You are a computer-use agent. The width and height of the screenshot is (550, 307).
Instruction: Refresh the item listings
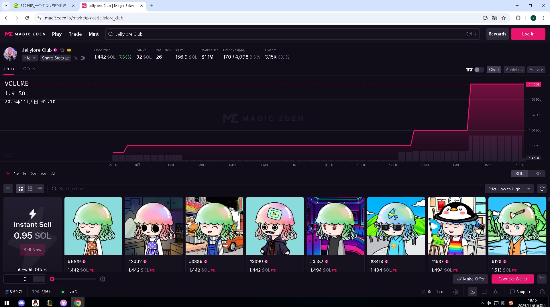tap(542, 189)
